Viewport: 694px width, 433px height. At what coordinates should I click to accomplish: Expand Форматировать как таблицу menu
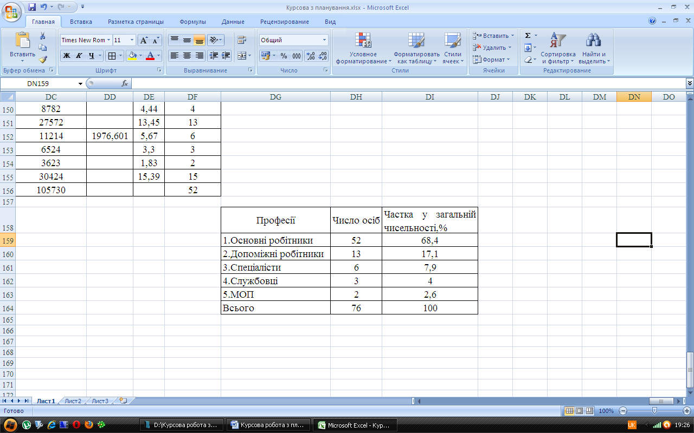click(416, 48)
